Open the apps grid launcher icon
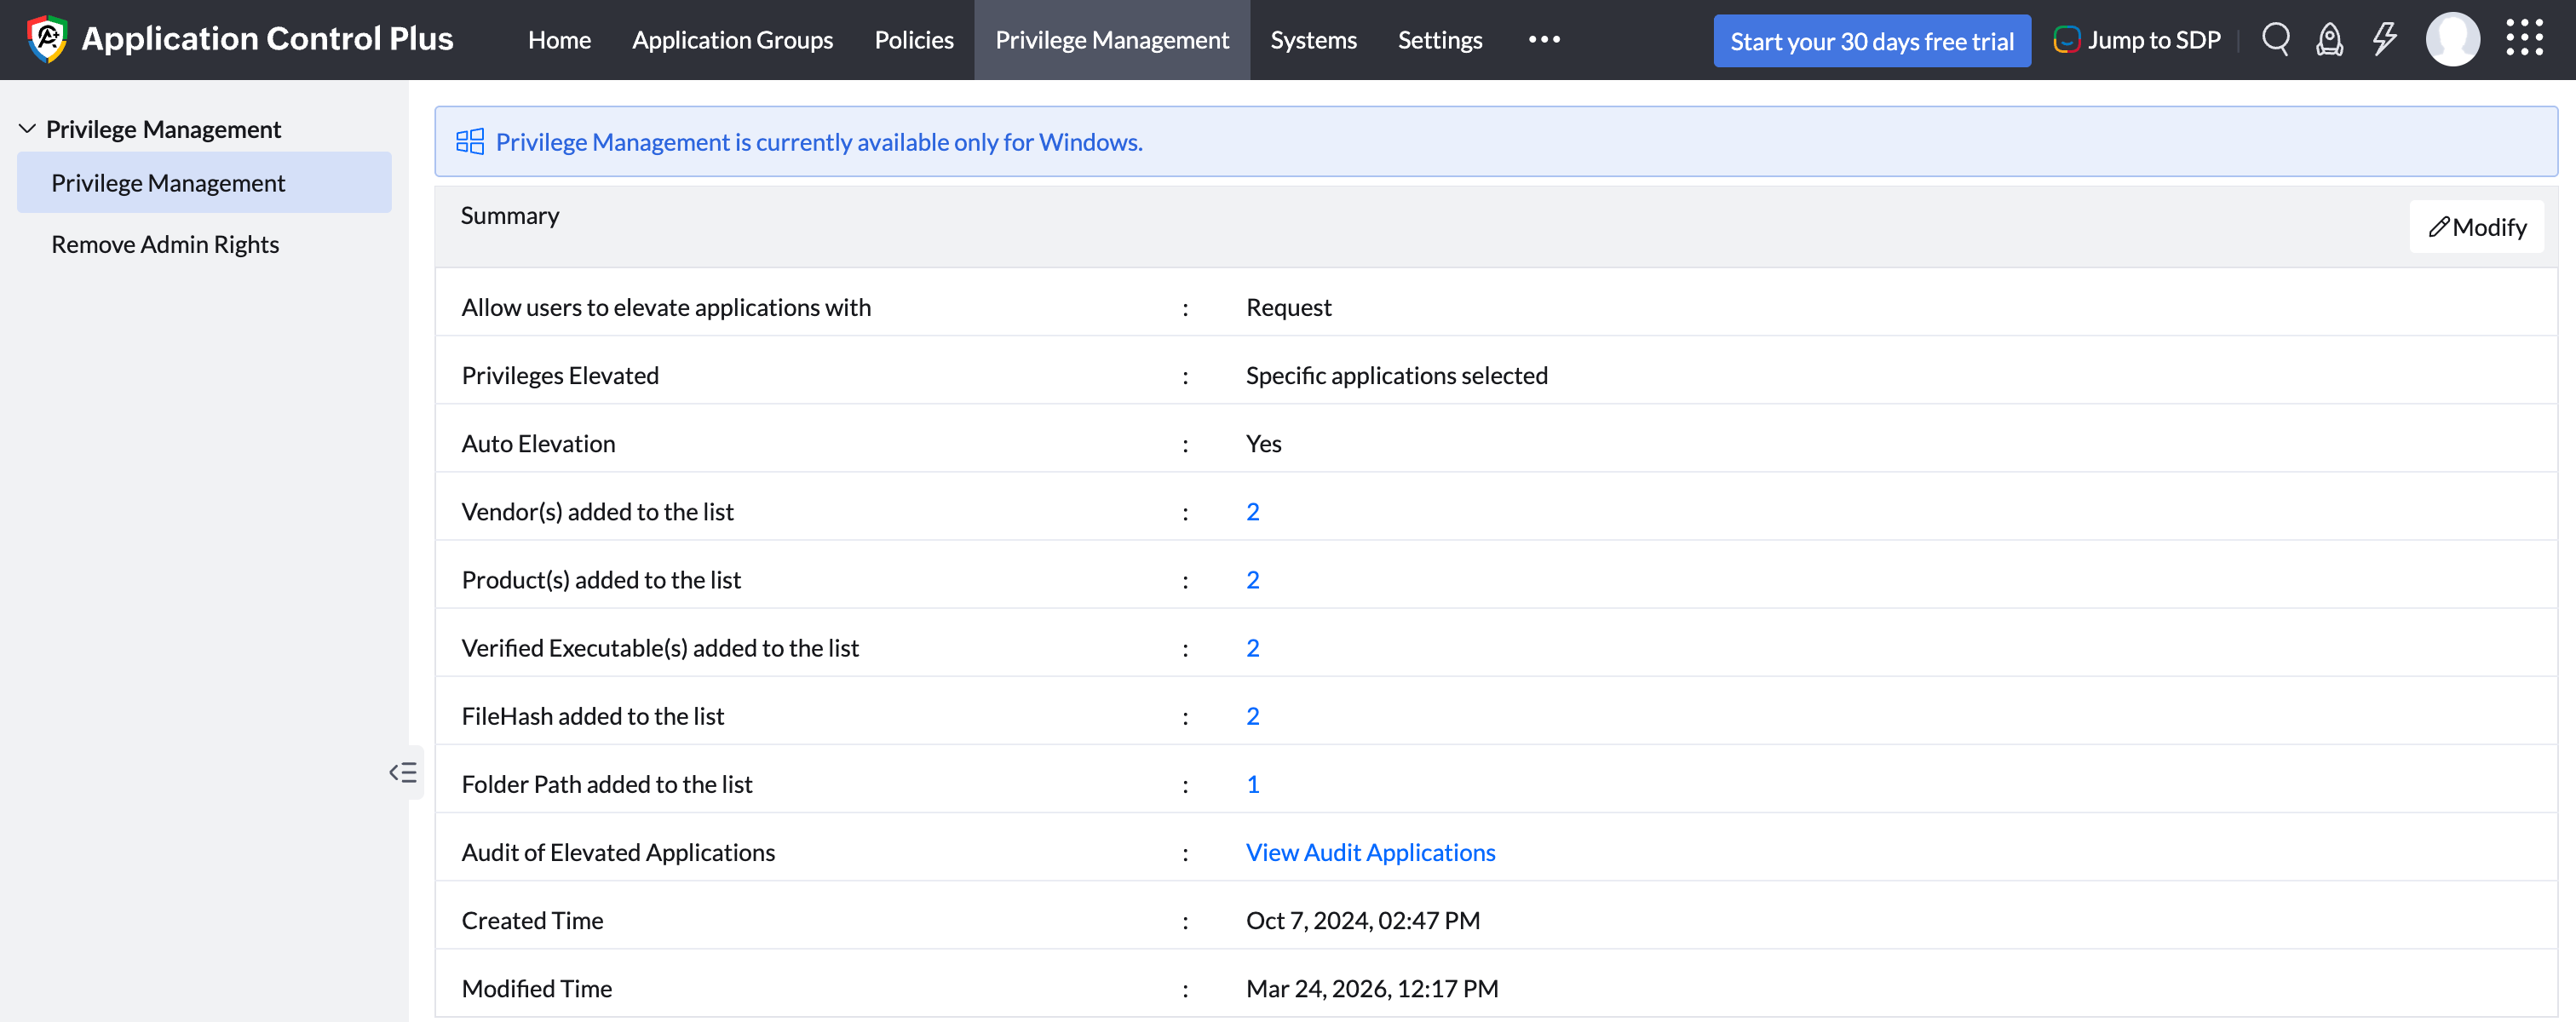2576x1022 pixels. point(2524,38)
